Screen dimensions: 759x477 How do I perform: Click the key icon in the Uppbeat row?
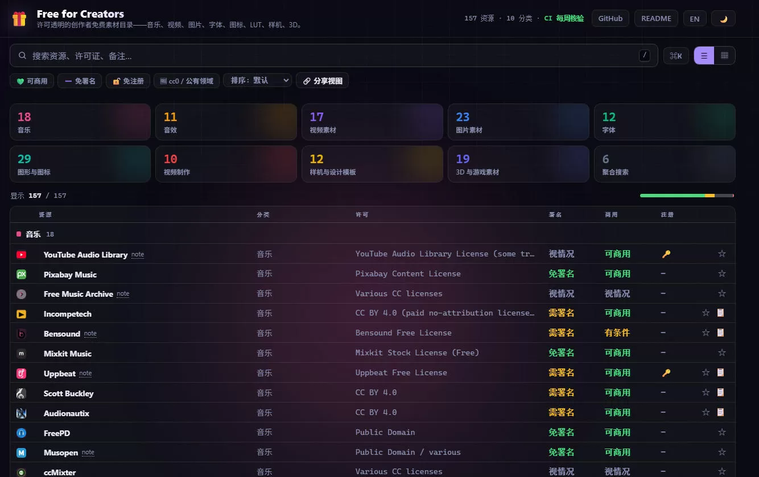click(x=666, y=373)
